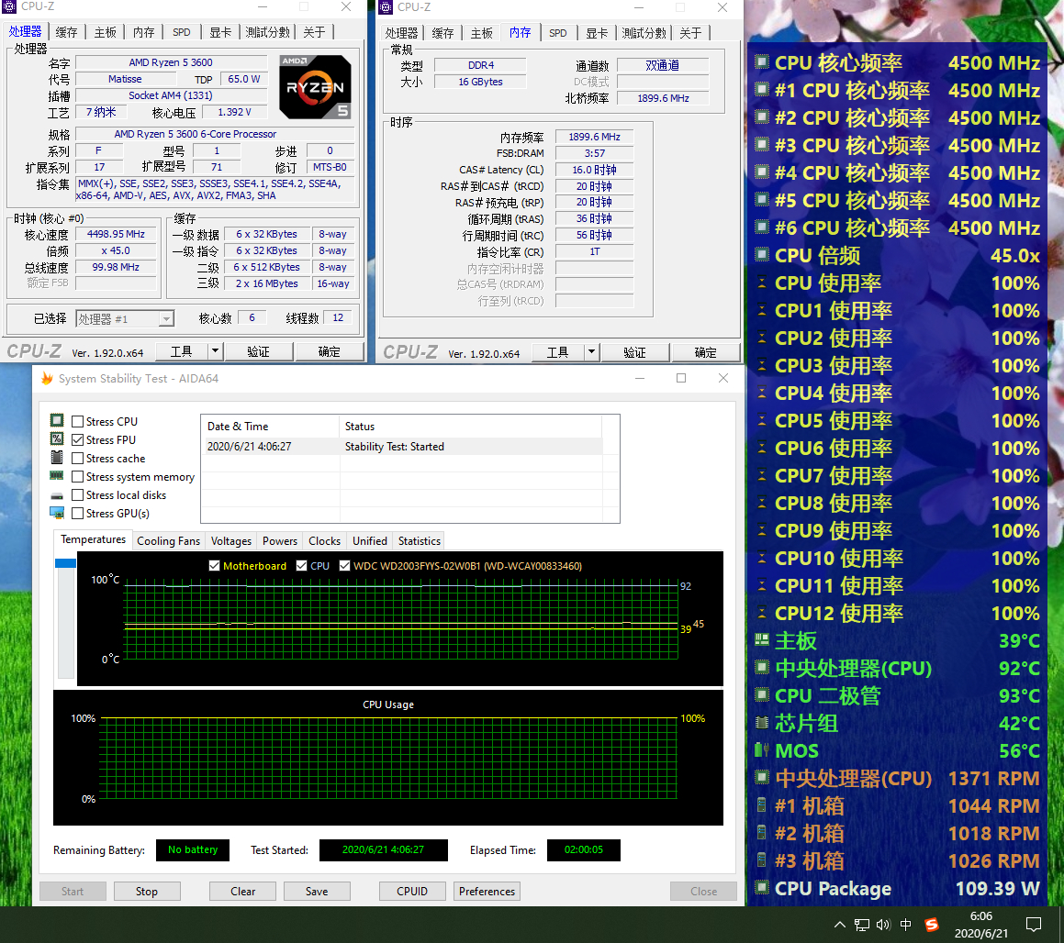
Task: Click the Stability Test: Started log row
Action: coord(404,446)
